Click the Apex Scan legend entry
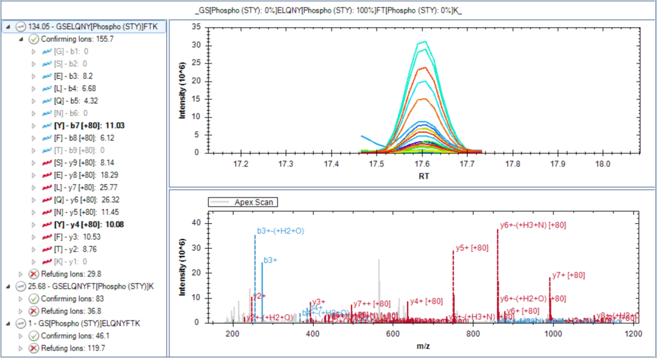Screen dimensions: 657x358 243,202
